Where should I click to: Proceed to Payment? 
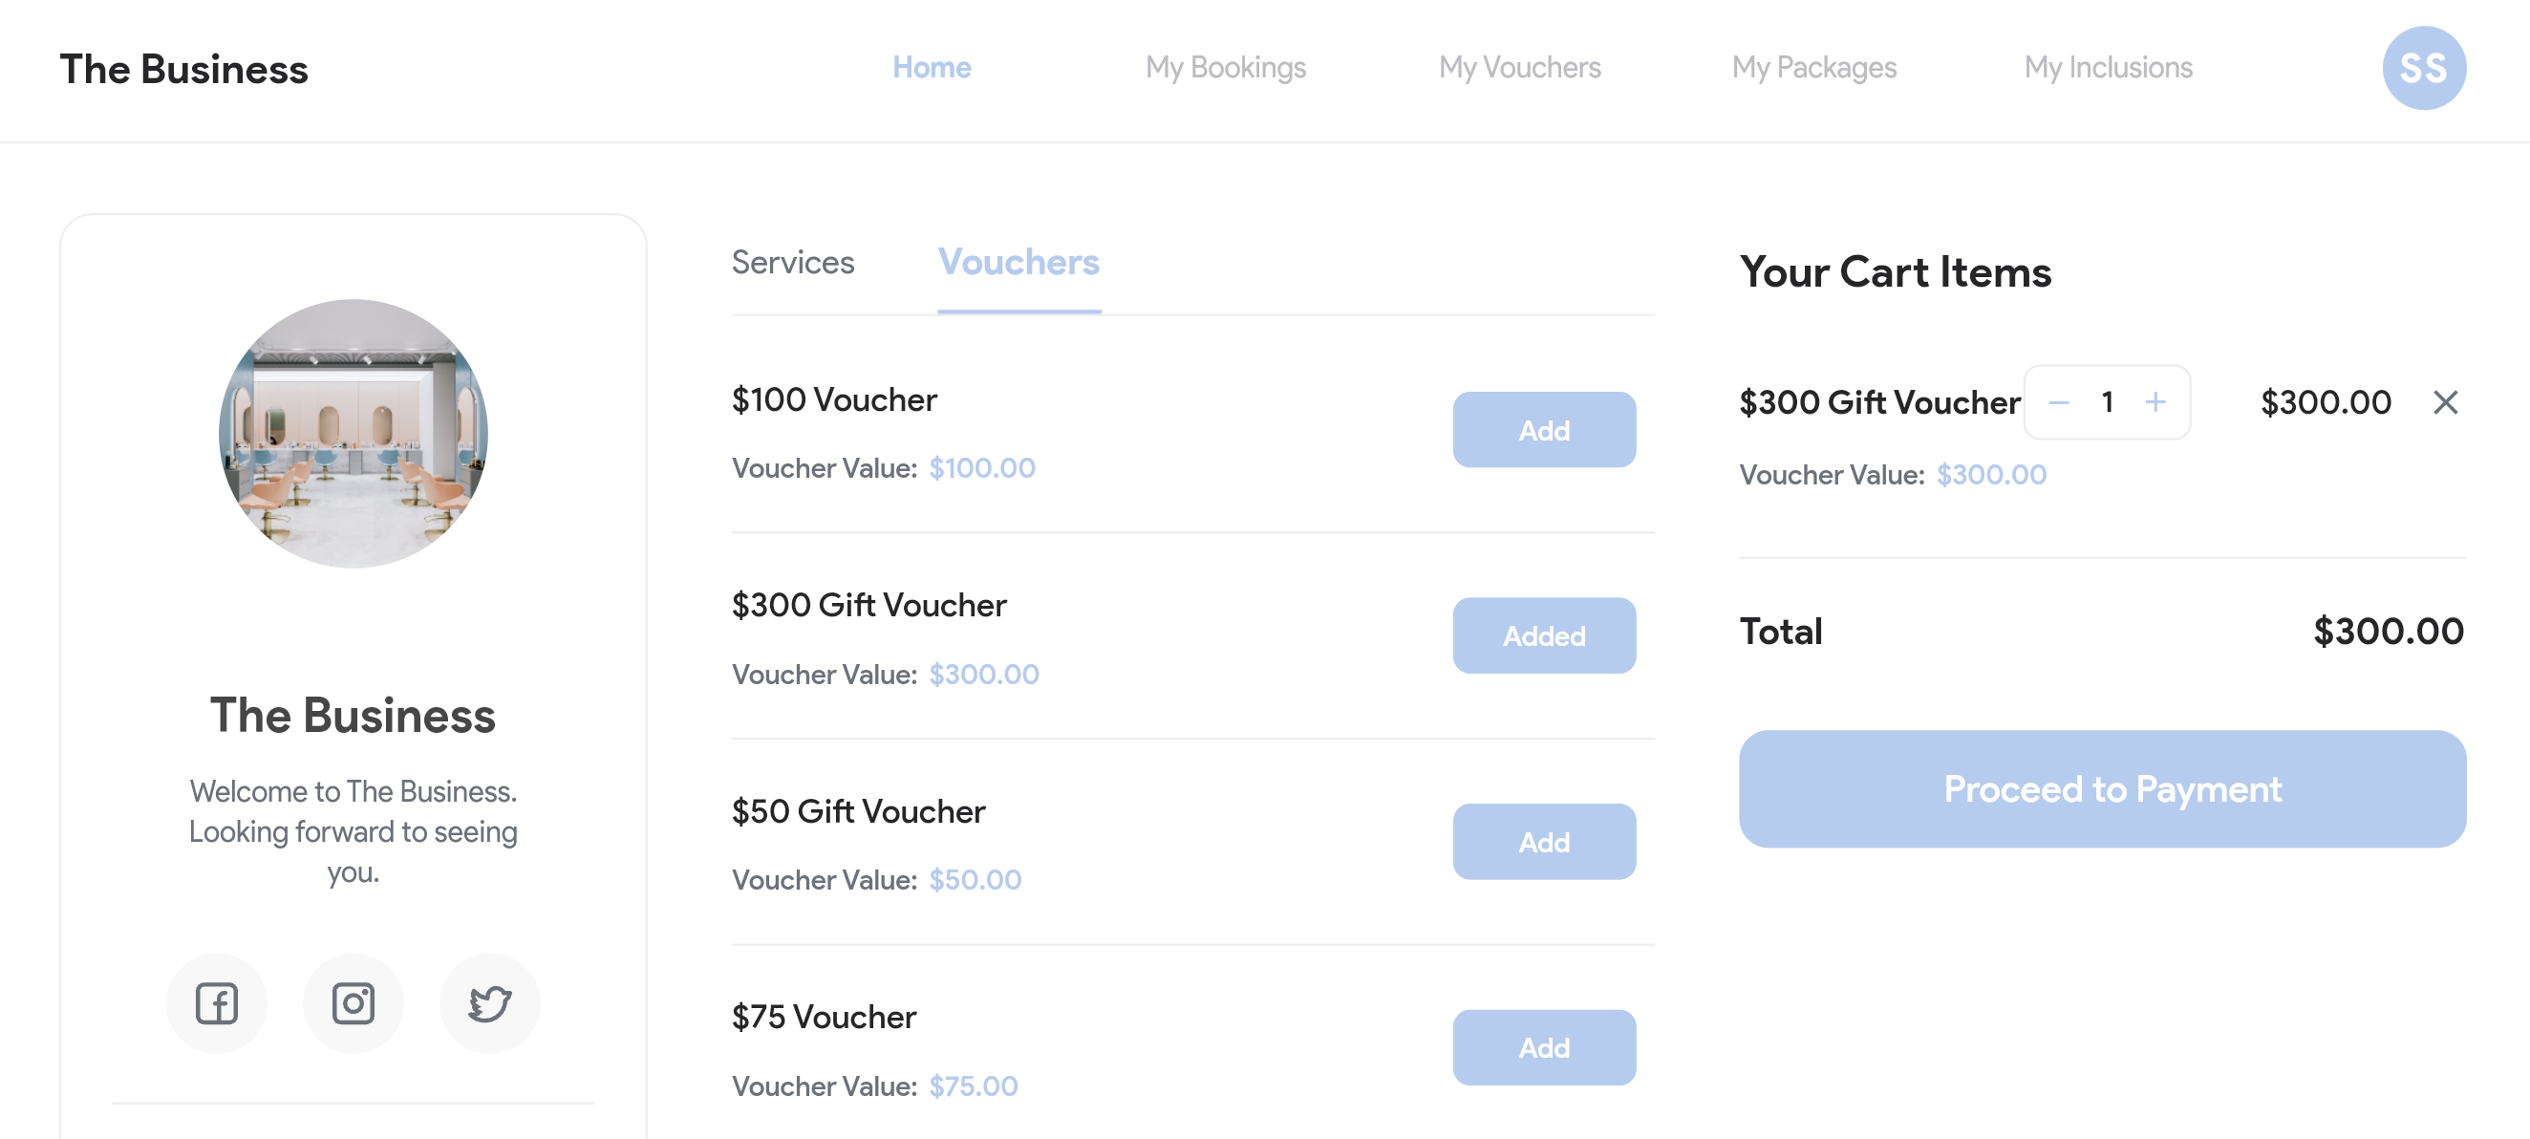coord(2102,788)
